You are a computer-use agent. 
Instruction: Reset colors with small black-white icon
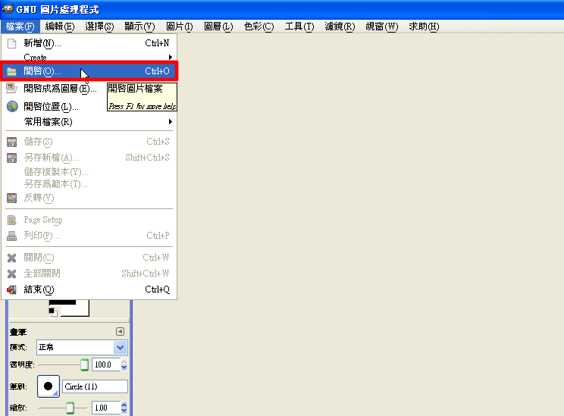coord(53,312)
